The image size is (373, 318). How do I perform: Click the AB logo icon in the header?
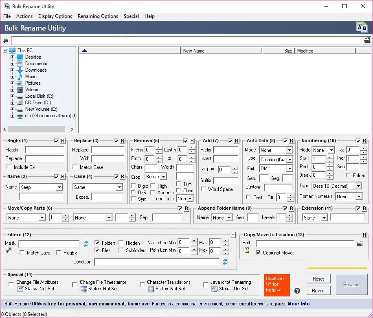[362, 27]
